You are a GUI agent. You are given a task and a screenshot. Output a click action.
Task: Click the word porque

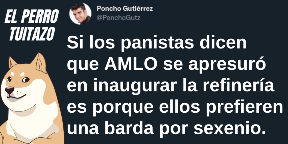(x=123, y=109)
